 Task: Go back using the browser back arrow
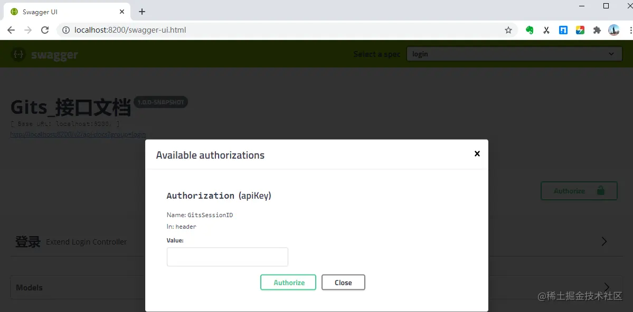point(11,30)
